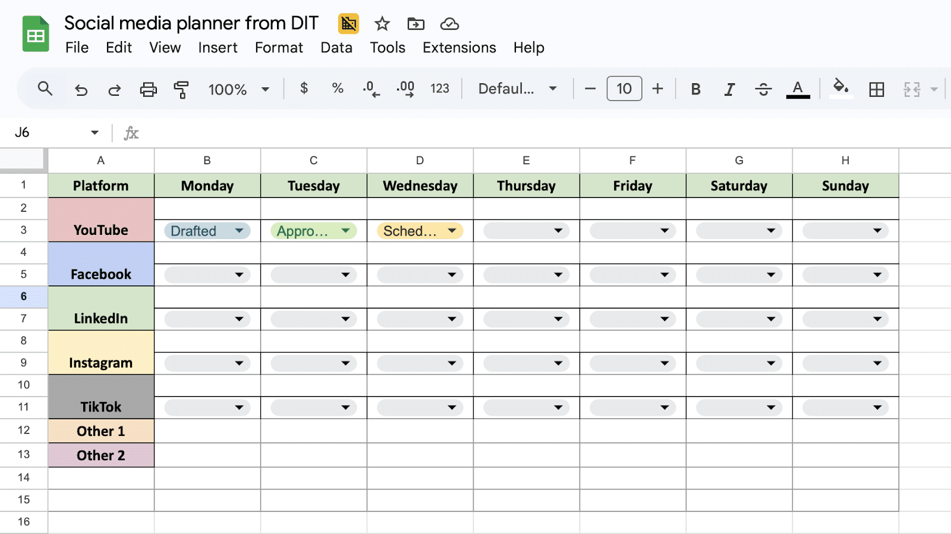Open the borders tool
951x534 pixels.
click(x=876, y=89)
